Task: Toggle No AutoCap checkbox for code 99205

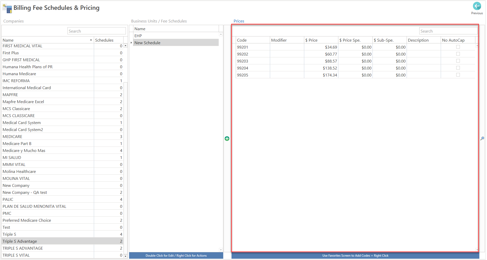Action: coord(458,75)
